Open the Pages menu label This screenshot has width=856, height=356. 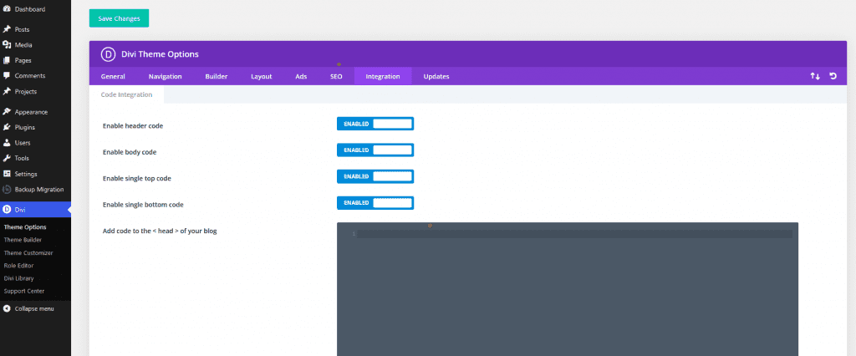[x=23, y=60]
